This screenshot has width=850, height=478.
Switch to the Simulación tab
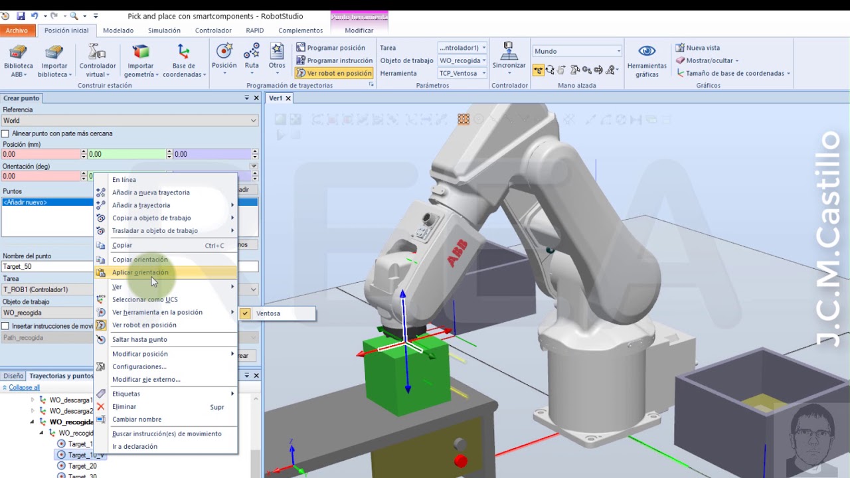pyautogui.click(x=164, y=31)
